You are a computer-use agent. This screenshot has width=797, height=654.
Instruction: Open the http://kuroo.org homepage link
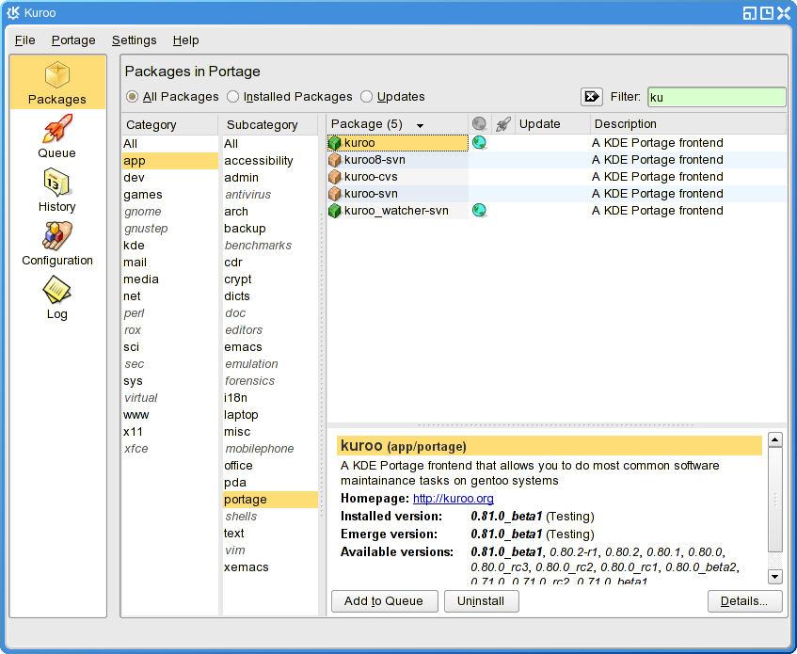point(454,499)
